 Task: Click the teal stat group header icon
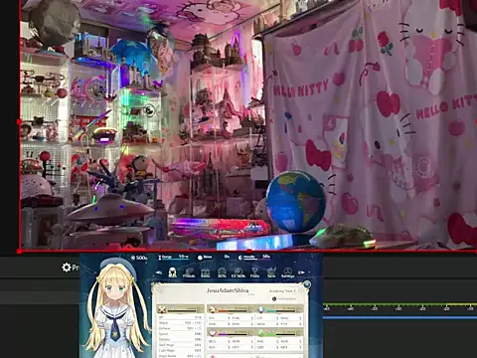click(260, 309)
